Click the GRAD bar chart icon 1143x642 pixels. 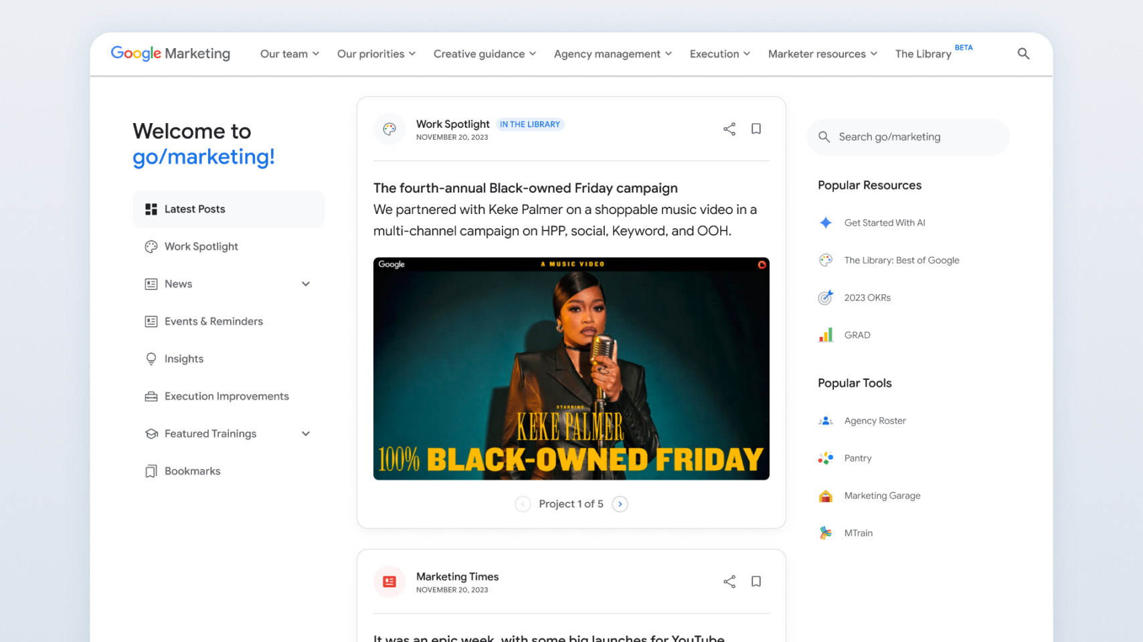coord(826,335)
